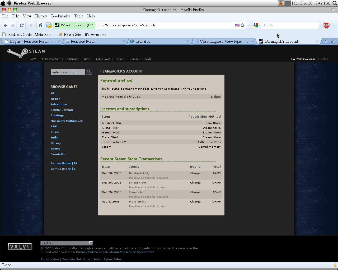Browse the RPG games category
Viewport: 338px width, 270px height.
[54, 127]
